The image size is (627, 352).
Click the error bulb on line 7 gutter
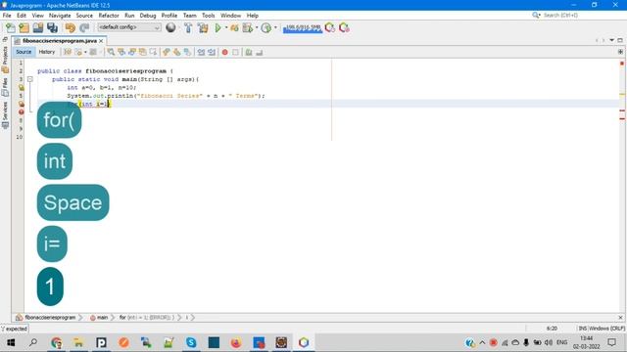point(22,112)
